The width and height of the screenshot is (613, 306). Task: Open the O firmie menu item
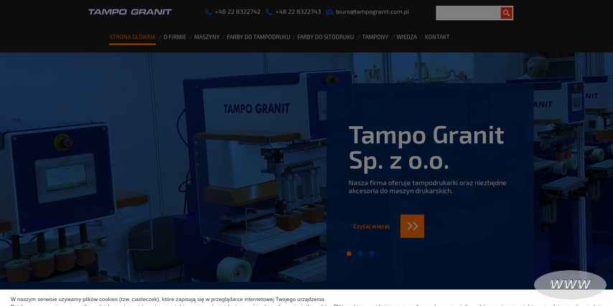pos(174,37)
